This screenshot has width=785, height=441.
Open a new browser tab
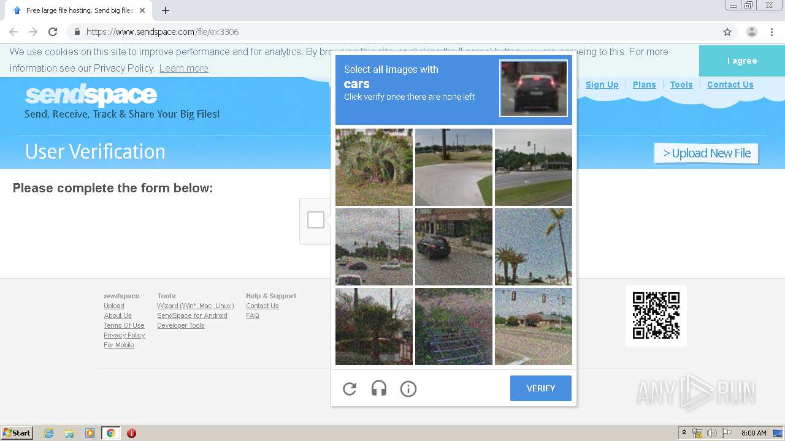pos(166,10)
